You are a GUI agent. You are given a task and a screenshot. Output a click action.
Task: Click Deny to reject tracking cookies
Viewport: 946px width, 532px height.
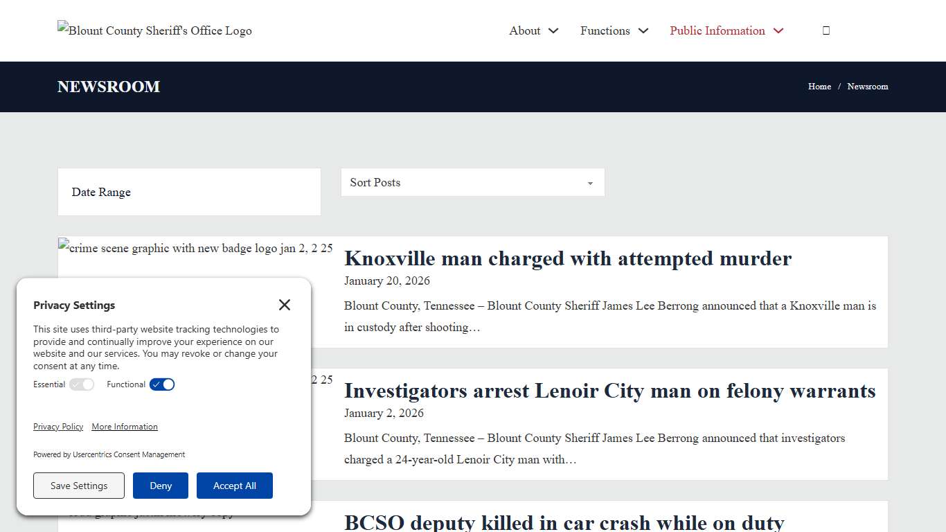tap(160, 486)
